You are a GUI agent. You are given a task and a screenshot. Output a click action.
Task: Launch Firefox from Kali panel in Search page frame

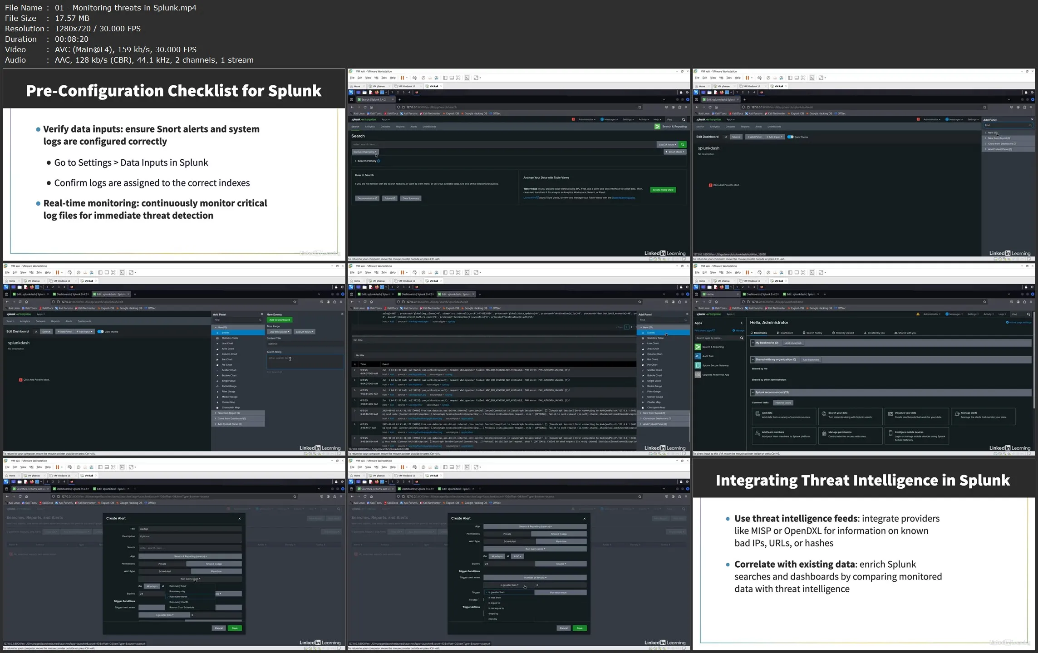click(376, 92)
